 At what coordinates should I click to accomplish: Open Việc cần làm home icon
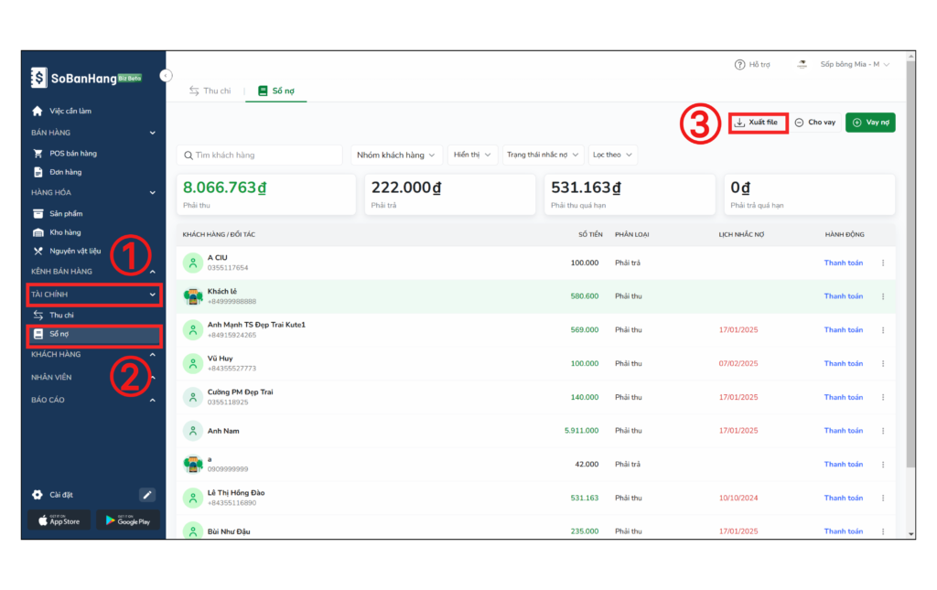38,111
